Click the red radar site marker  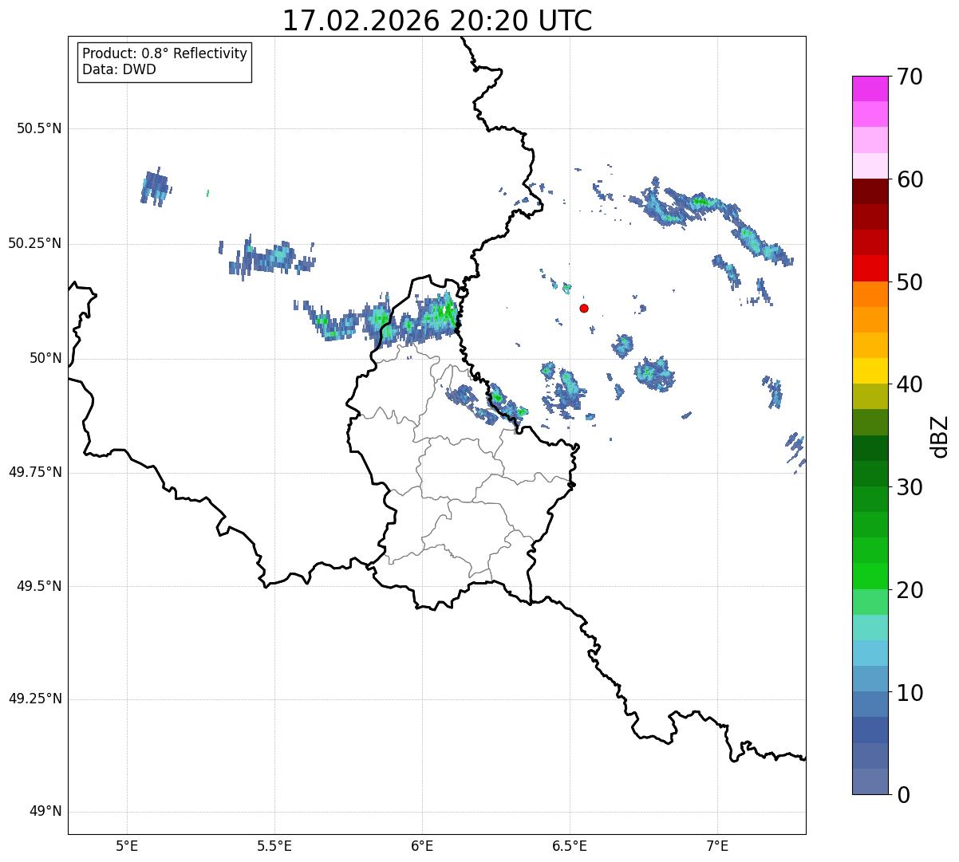pos(584,308)
